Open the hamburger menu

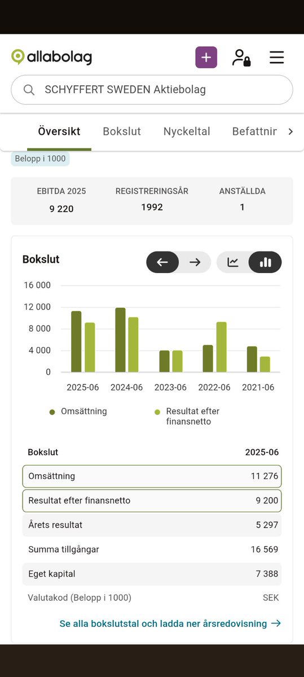point(276,57)
